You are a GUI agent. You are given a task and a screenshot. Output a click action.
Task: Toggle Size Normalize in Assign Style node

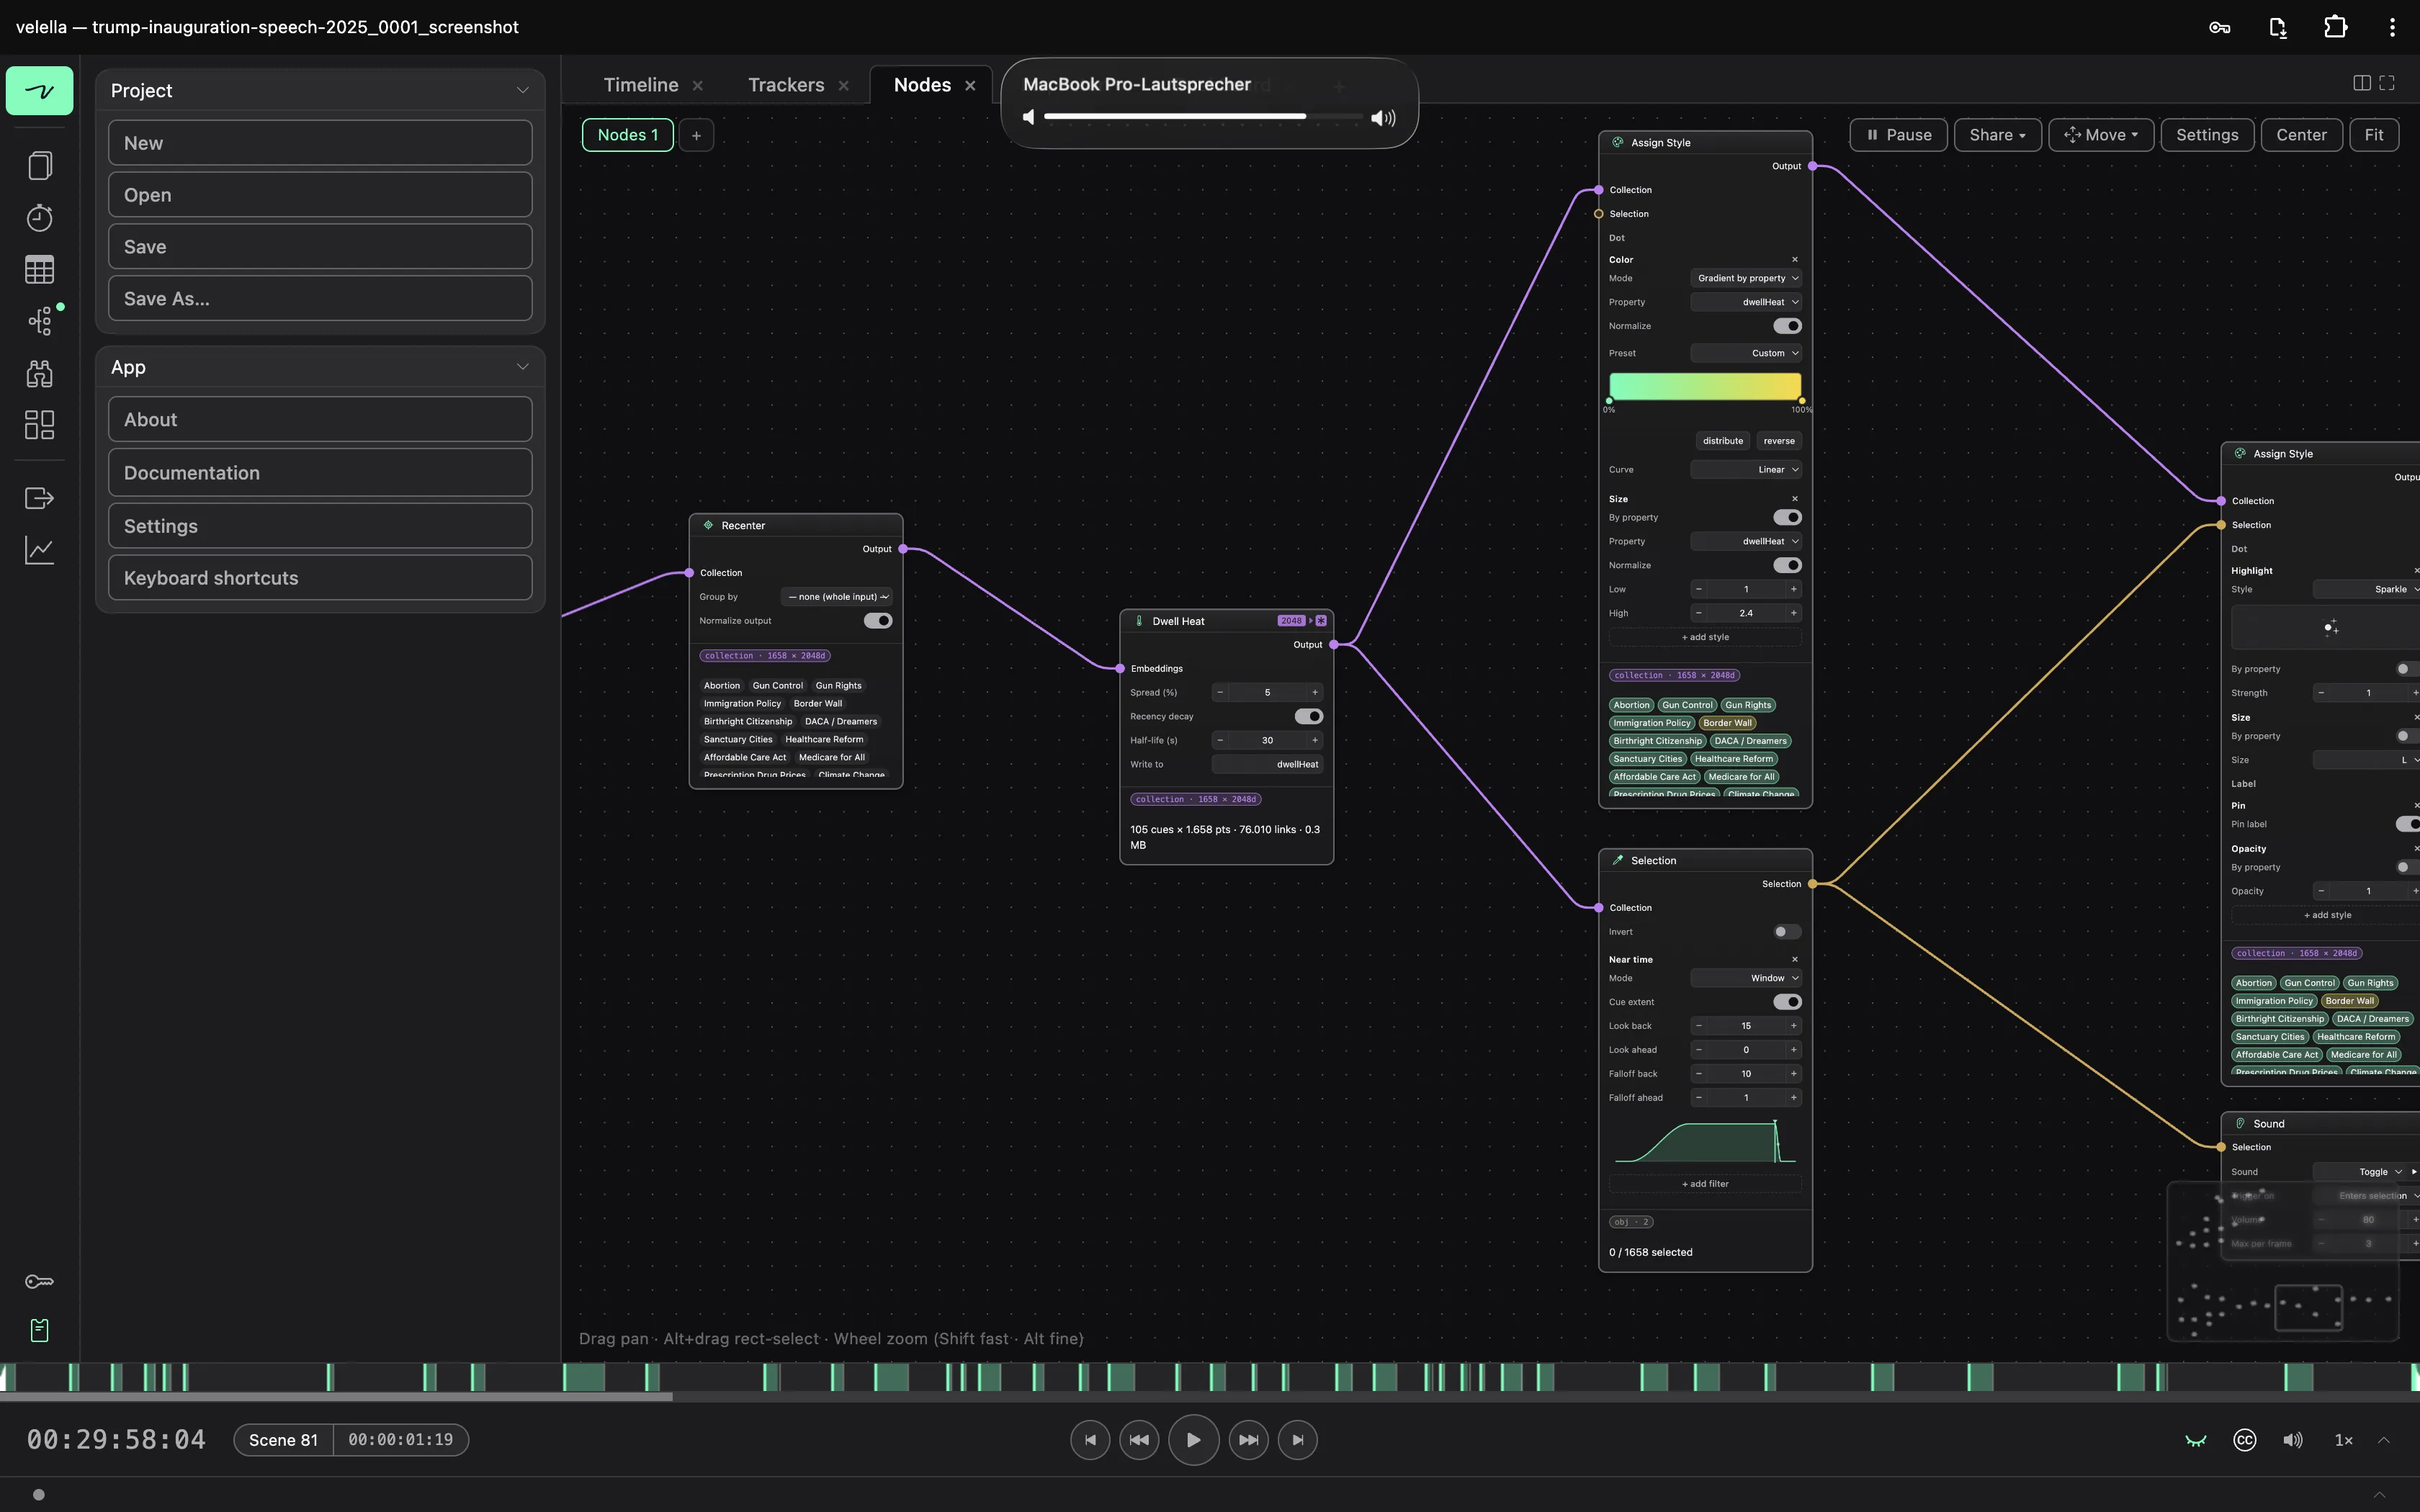(1787, 565)
